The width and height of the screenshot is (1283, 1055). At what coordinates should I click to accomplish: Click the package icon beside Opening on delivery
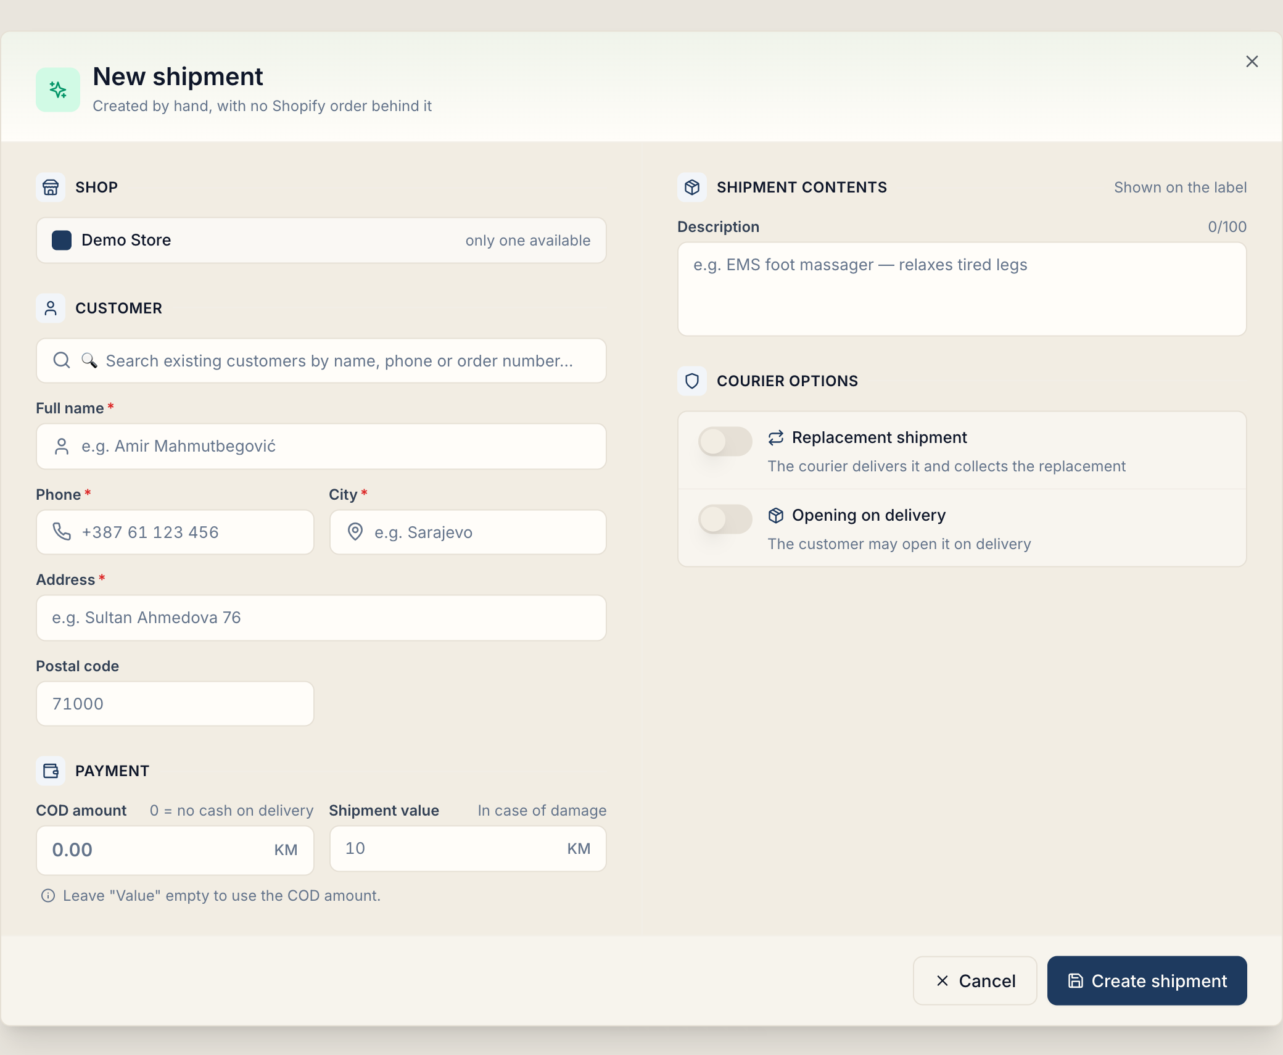776,515
